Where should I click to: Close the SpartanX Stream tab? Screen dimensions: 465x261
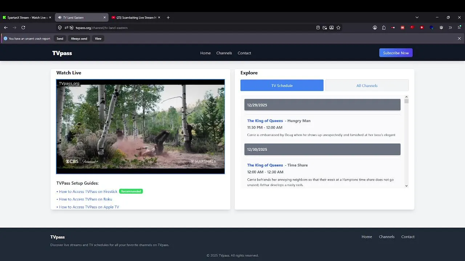[x=50, y=17]
